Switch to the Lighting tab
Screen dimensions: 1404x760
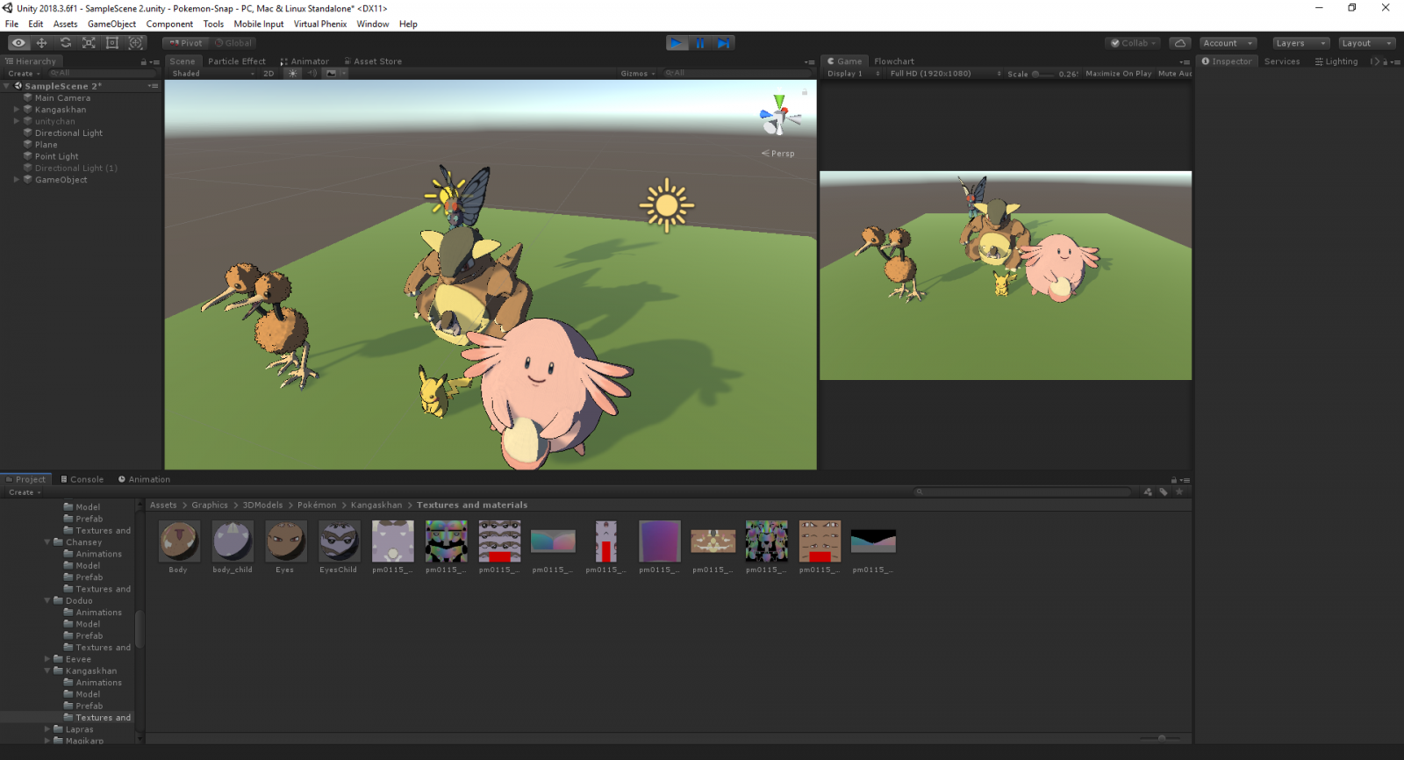tap(1336, 61)
